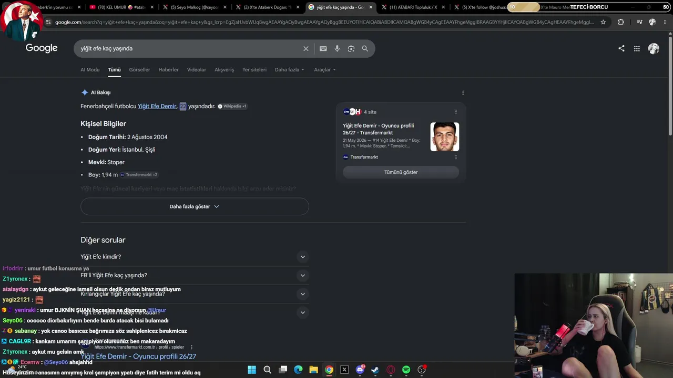Open the on-screen keyboard input tool

pyautogui.click(x=323, y=48)
